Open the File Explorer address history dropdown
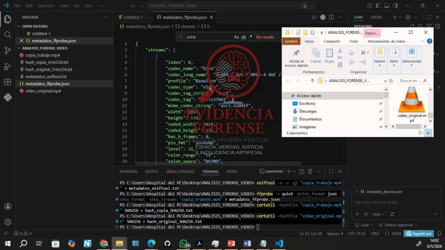 pyautogui.click(x=385, y=81)
